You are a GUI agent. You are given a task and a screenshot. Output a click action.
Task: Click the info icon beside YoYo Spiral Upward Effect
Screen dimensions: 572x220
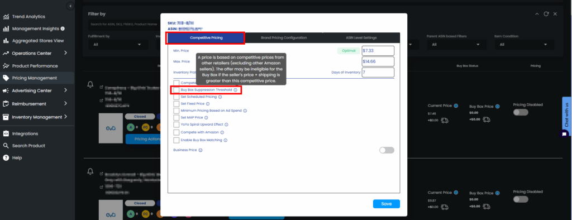[226, 125]
